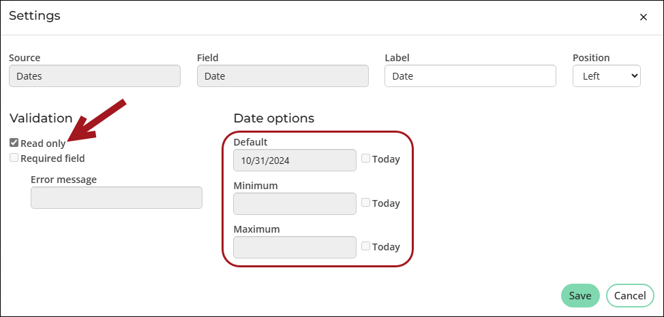Click the Label text box containing Date
664x317 pixels.
coord(470,76)
